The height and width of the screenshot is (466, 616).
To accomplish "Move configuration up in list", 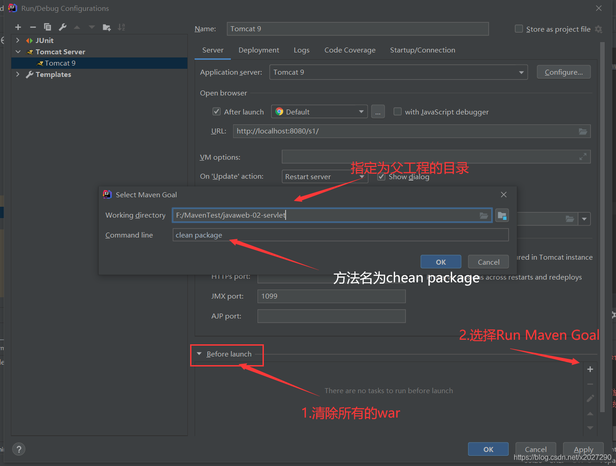I will (77, 27).
